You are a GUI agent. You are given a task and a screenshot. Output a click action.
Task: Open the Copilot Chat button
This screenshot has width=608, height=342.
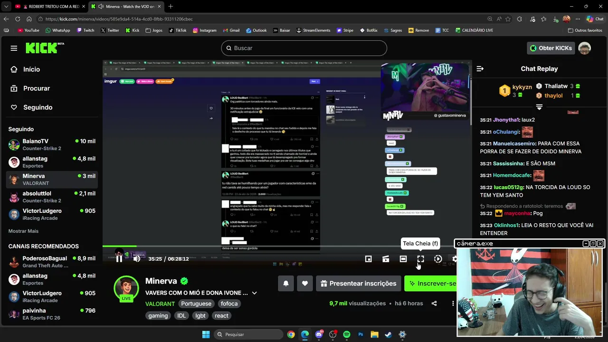[595, 19]
